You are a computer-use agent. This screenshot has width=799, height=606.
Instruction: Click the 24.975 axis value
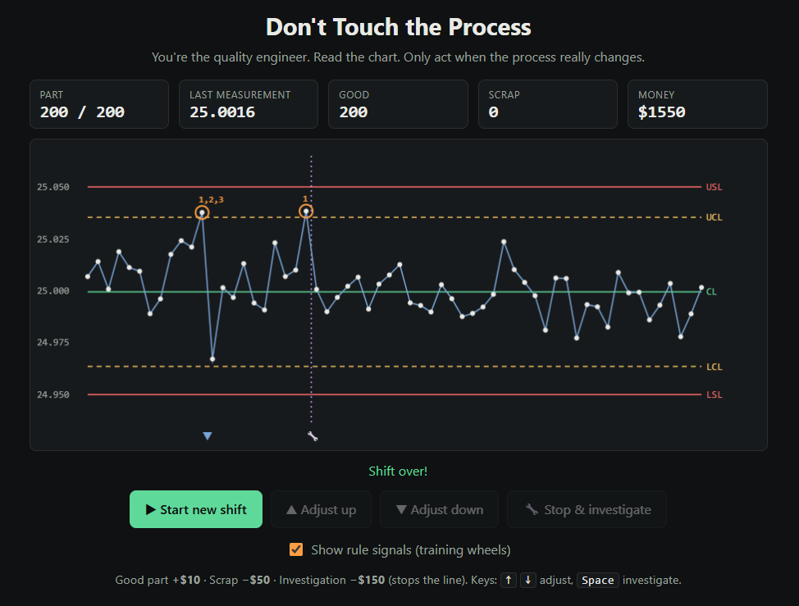coord(53,342)
